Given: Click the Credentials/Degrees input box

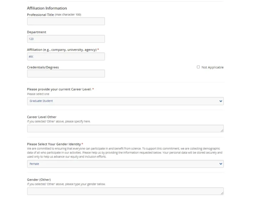Looking at the screenshot, I should pyautogui.click(x=66, y=73).
